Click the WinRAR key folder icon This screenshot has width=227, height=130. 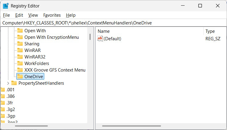(x=20, y=50)
